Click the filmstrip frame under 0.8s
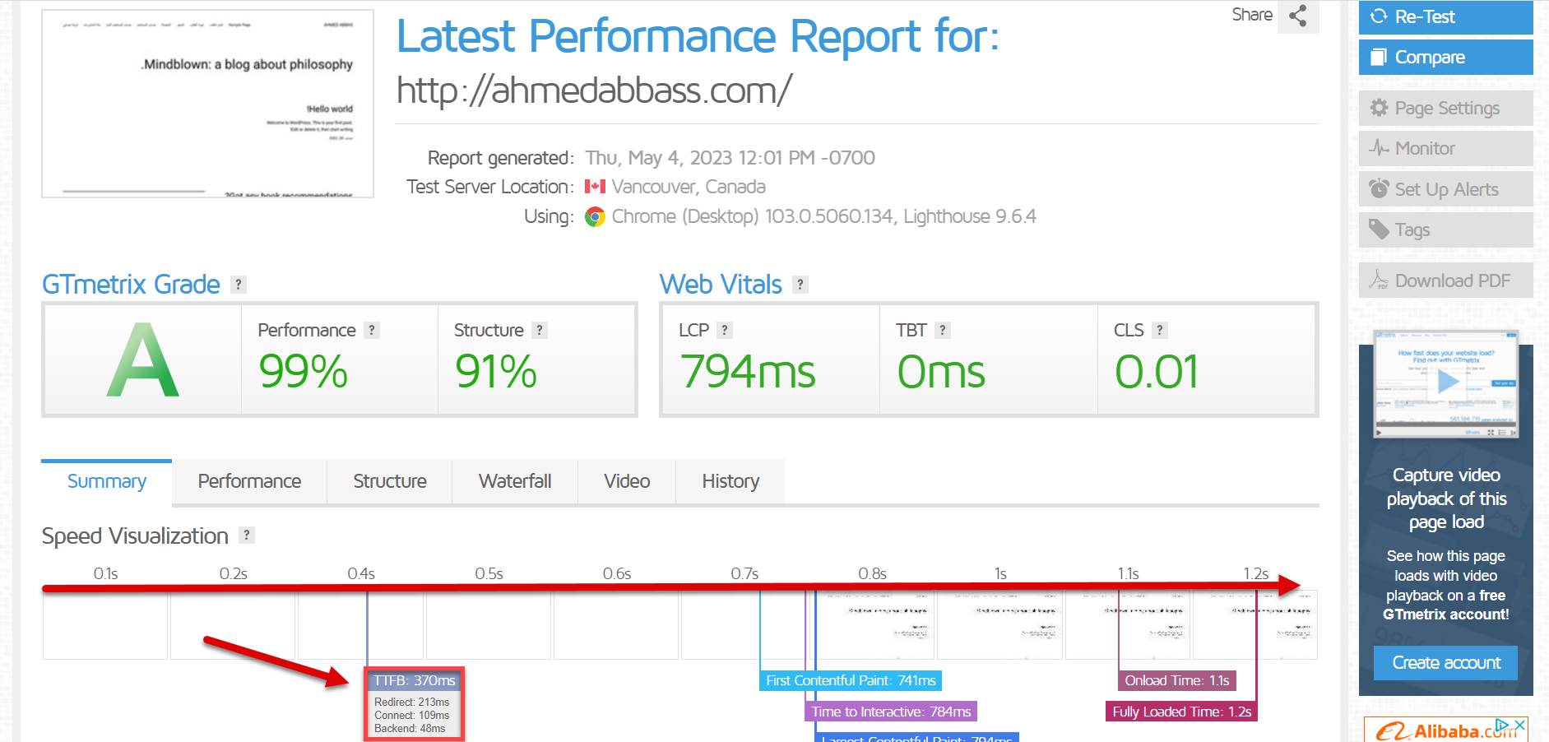1549x742 pixels. point(872,624)
